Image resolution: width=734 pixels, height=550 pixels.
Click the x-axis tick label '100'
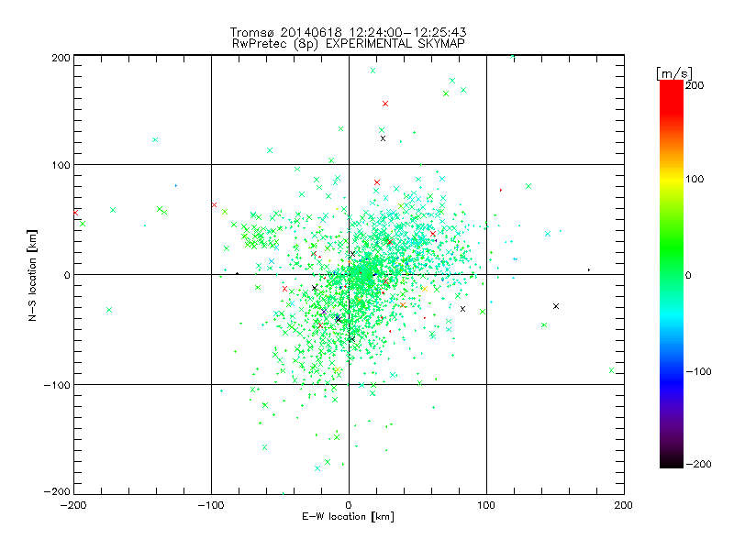point(486,505)
